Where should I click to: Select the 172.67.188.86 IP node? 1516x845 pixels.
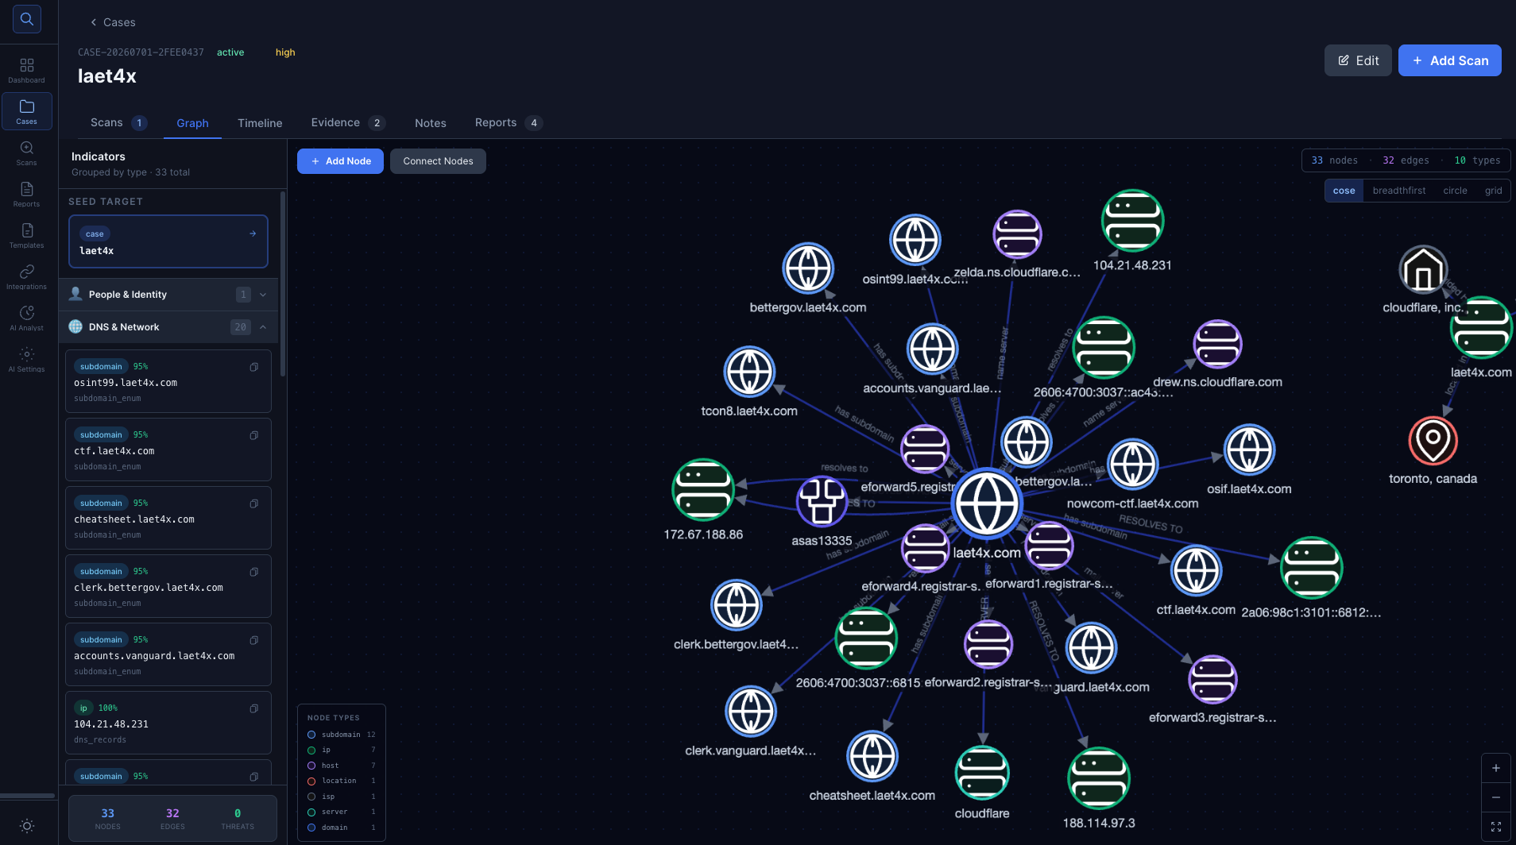[703, 490]
